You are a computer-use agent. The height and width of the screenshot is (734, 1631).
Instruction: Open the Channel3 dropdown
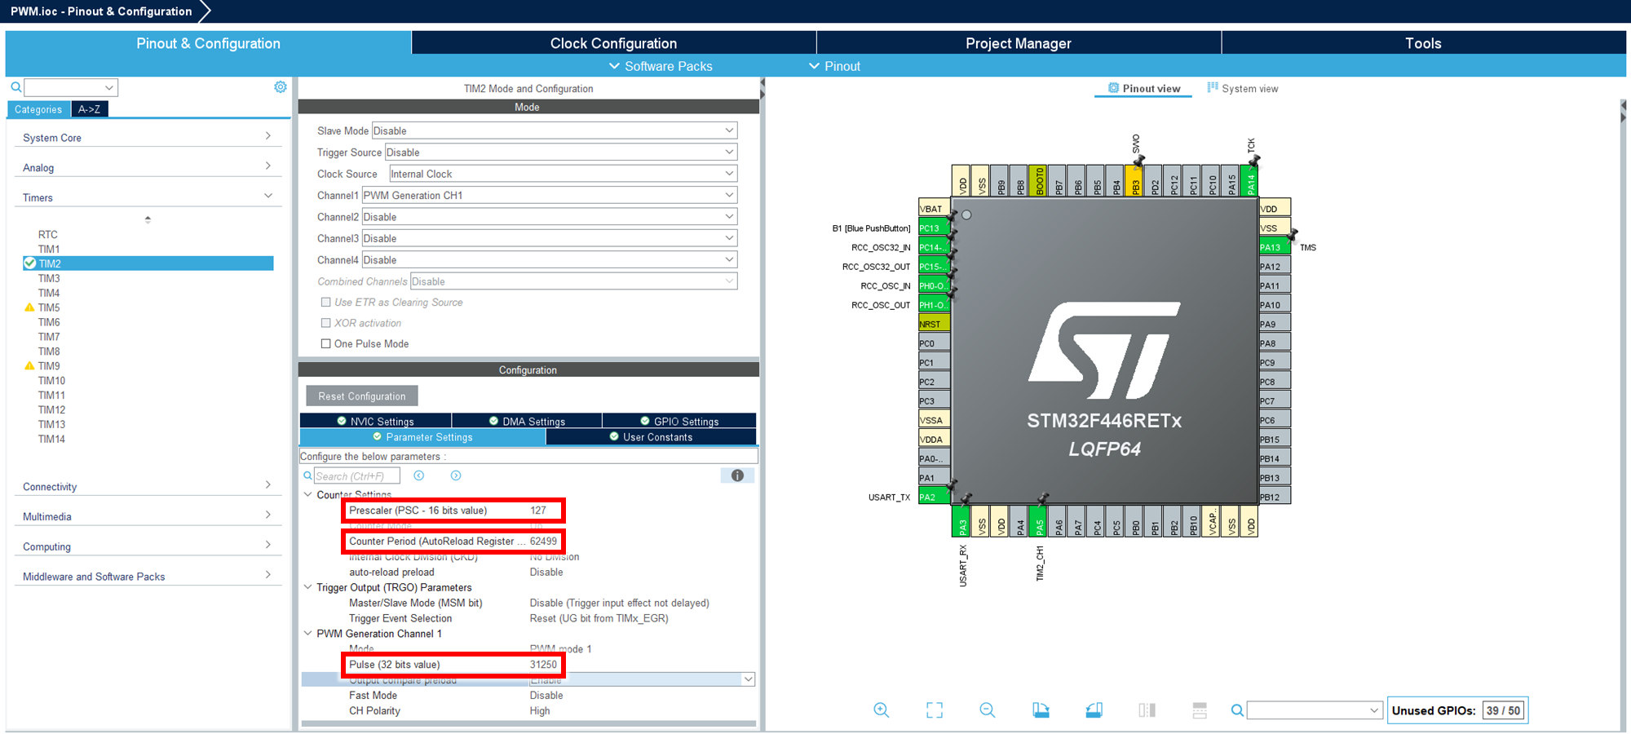point(550,238)
